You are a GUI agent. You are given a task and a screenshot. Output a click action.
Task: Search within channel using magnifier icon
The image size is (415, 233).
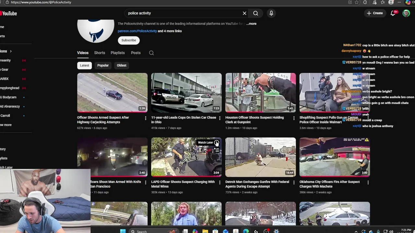151,53
